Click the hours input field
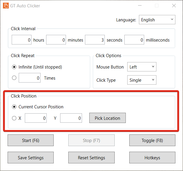 22,40
